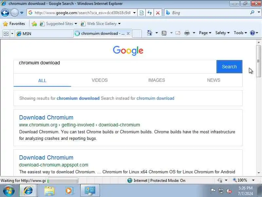The height and width of the screenshot is (197, 262).
Task: Open the Tools menu
Action: pyautogui.click(x=240, y=33)
